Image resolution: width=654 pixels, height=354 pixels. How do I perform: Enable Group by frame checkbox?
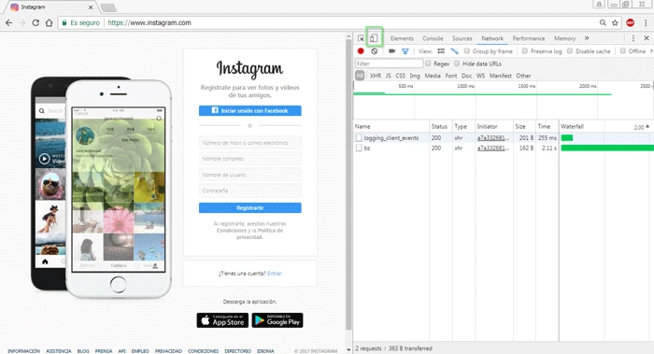pyautogui.click(x=467, y=50)
